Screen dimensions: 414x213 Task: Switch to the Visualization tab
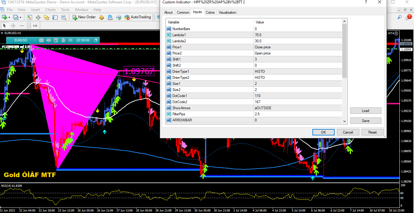pyautogui.click(x=227, y=12)
